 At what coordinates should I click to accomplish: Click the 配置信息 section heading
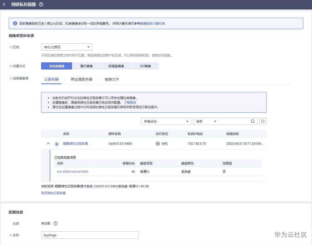pos(16,212)
